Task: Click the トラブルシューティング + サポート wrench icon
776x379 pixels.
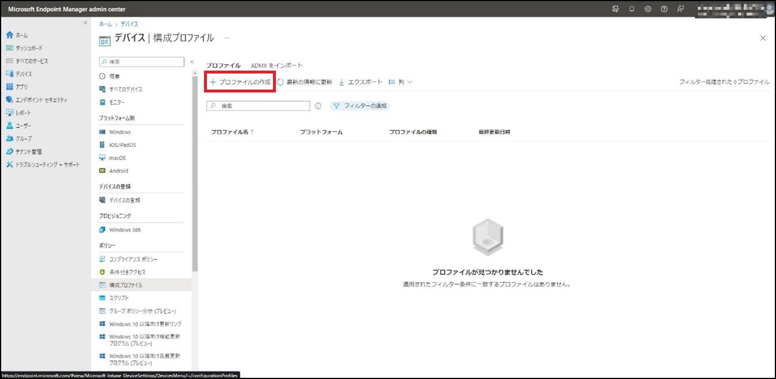Action: pyautogui.click(x=9, y=164)
